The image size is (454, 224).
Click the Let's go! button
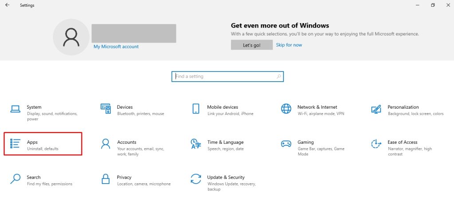(252, 45)
